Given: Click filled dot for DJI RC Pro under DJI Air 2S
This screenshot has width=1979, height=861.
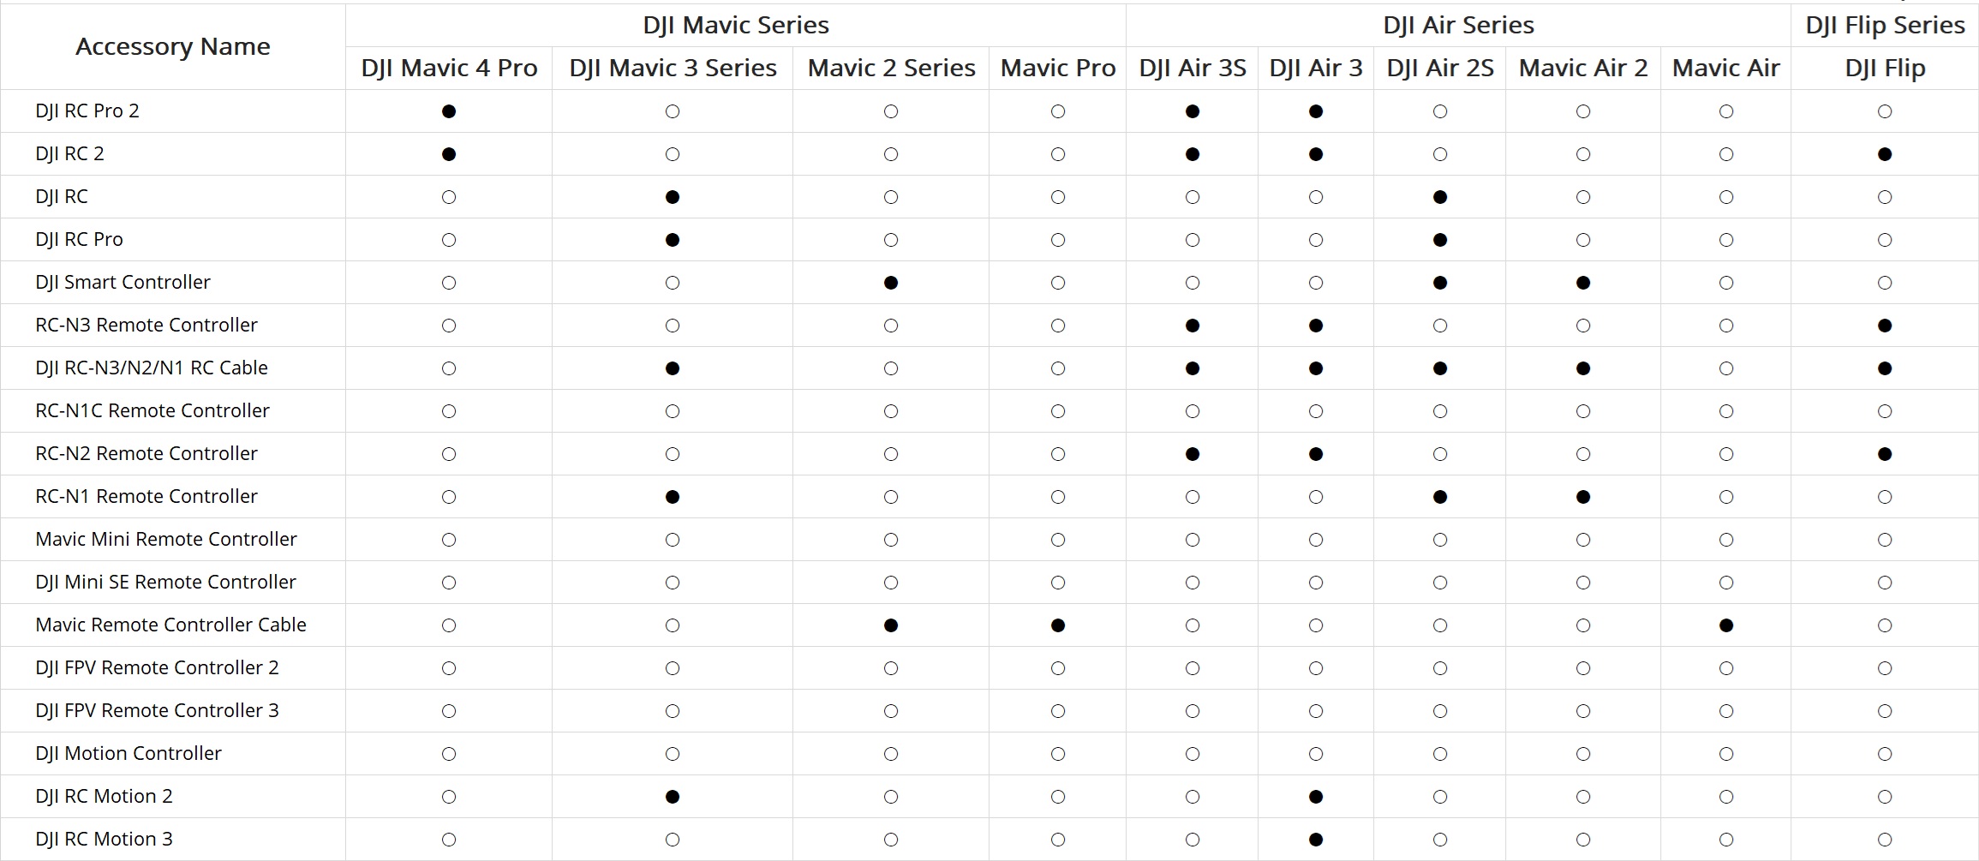Looking at the screenshot, I should click(1439, 240).
